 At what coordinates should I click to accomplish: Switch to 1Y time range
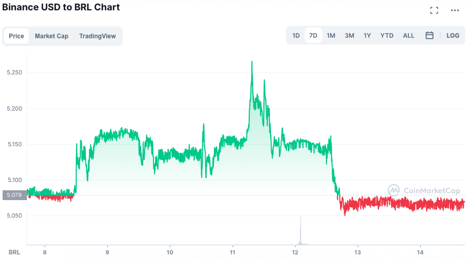pos(367,36)
